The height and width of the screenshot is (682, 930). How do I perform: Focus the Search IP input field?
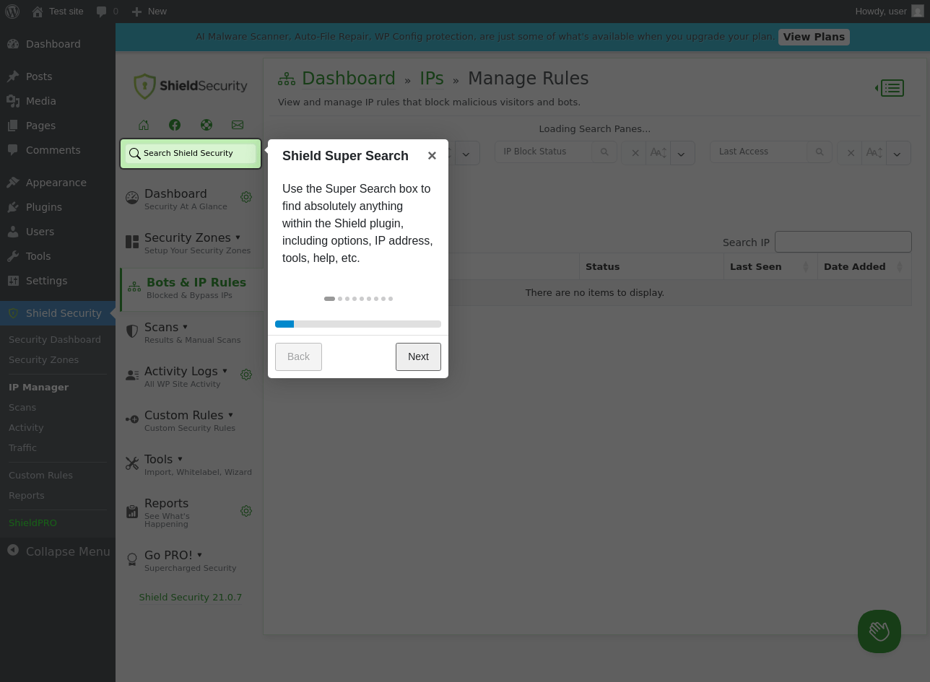click(x=843, y=242)
